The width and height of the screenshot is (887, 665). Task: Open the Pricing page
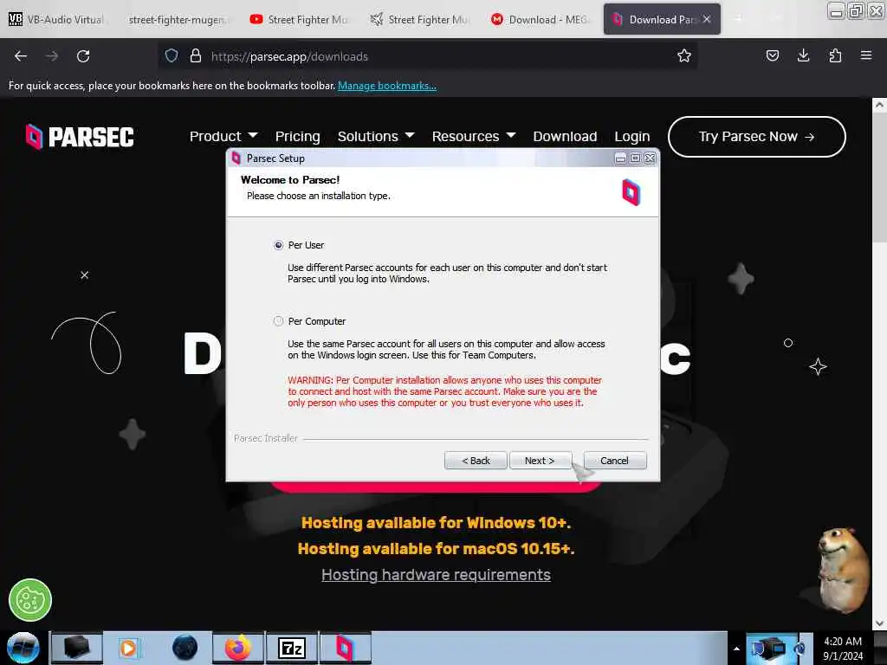point(298,136)
